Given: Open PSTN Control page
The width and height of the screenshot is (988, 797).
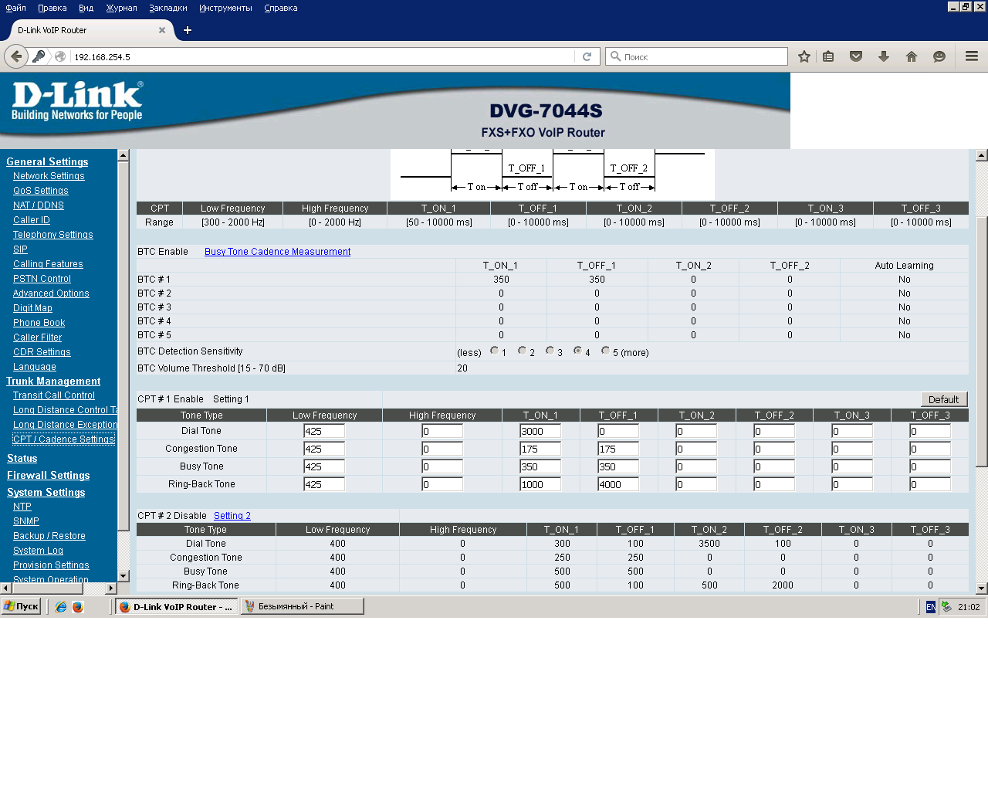Looking at the screenshot, I should click(42, 279).
